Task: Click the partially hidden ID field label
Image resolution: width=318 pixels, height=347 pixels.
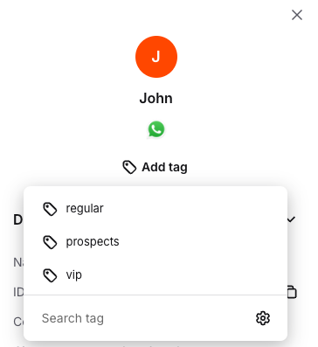Action: click(x=18, y=292)
